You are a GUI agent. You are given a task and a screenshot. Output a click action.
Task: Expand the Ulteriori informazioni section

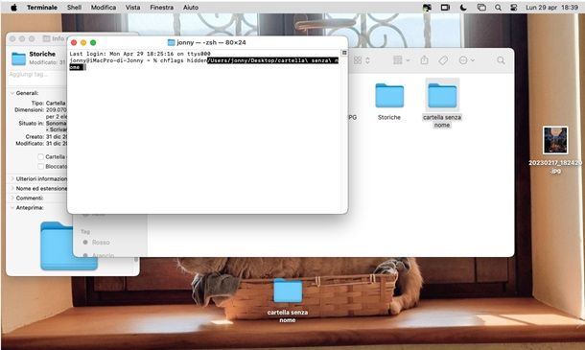coord(12,178)
